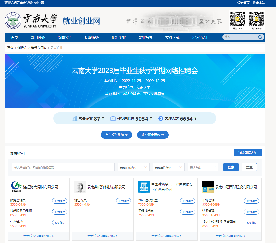Open the 部门简介 navigation item

(x=38, y=37)
